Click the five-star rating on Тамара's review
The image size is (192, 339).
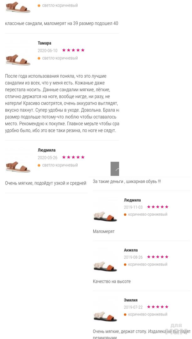pyautogui.click(x=73, y=50)
